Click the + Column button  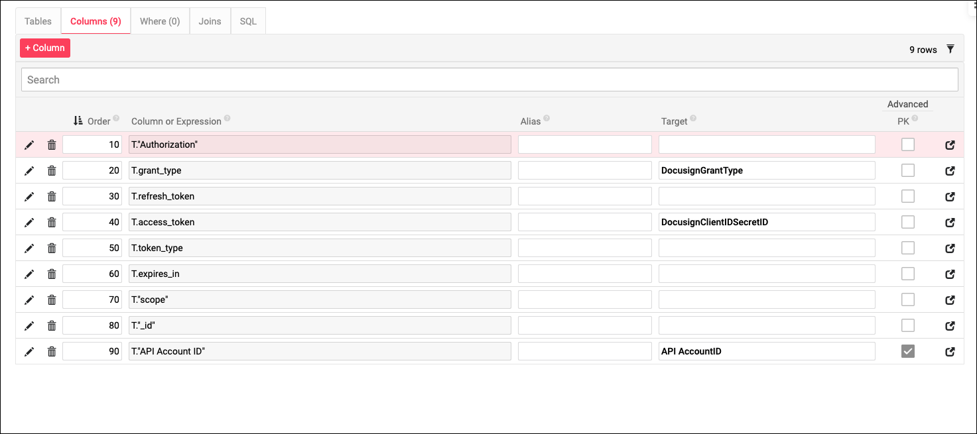tap(45, 48)
